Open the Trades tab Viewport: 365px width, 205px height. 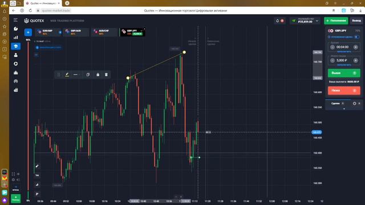338,104
